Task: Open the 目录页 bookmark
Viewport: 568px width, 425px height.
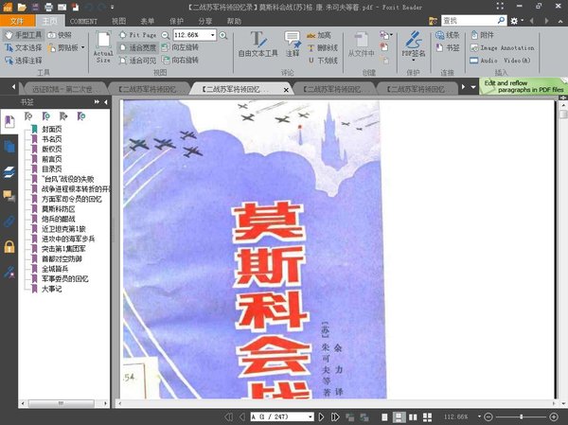Action: [x=53, y=168]
